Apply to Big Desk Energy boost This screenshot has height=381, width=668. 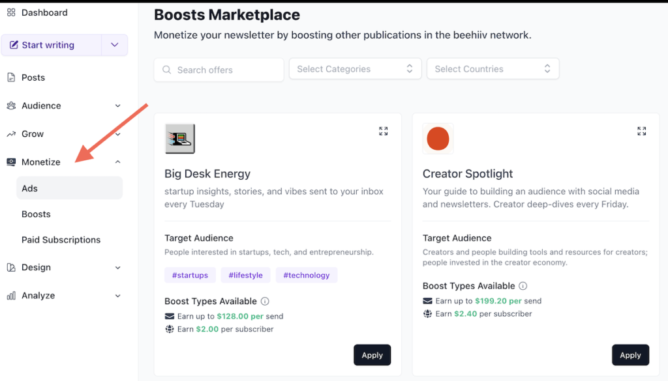(372, 355)
